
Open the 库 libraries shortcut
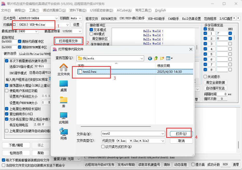64,102
